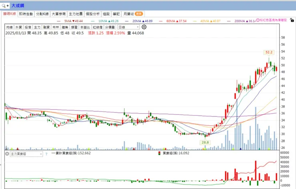Open the stock search magnifier icon
Screen dimensions: 296x189
pos(3,6)
